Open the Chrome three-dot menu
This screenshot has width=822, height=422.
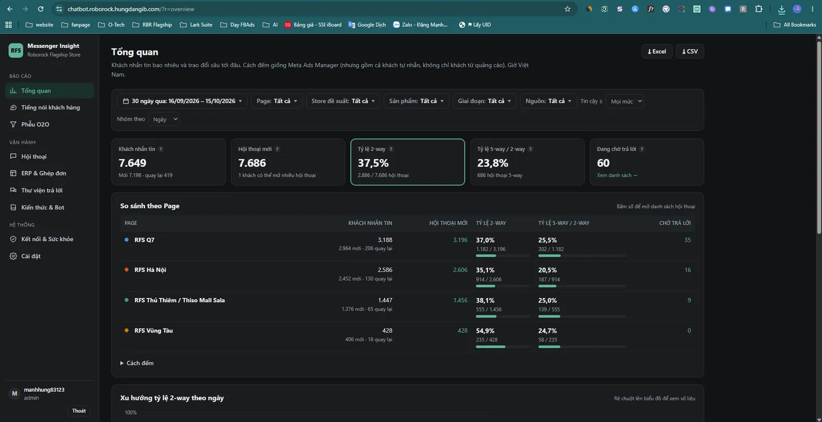point(812,9)
